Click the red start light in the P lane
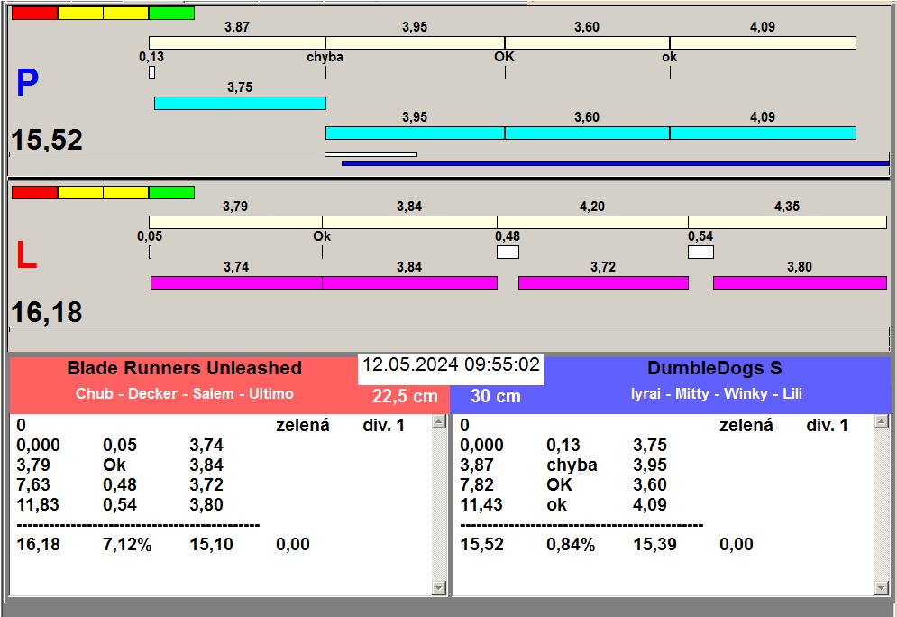Image resolution: width=897 pixels, height=617 pixels. (x=35, y=14)
